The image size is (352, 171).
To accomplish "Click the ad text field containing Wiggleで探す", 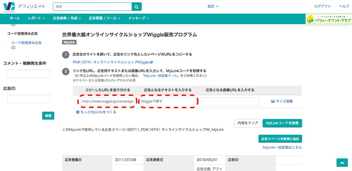I will pos(168,101).
